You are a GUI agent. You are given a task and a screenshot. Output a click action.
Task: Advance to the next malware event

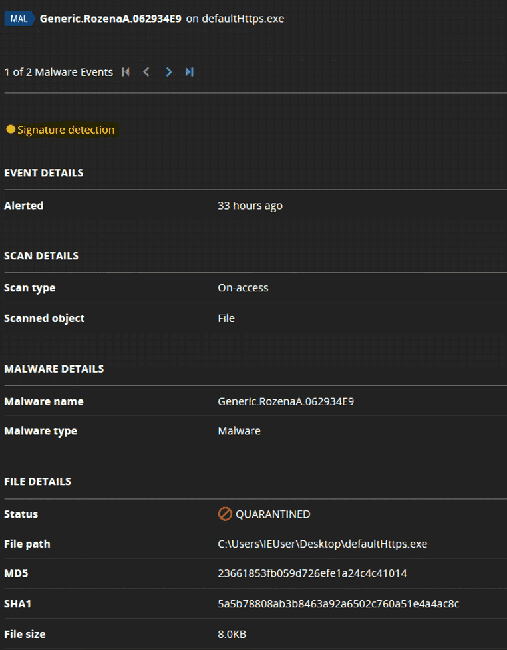[168, 71]
